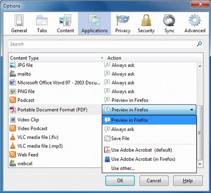Choose Always ask in the dropdown list
Image resolution: width=211 pixels, height=193 pixels.
[149, 129]
